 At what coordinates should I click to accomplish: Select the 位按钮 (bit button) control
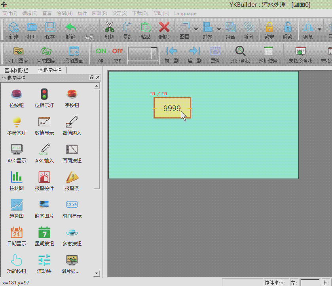[x=17, y=98]
